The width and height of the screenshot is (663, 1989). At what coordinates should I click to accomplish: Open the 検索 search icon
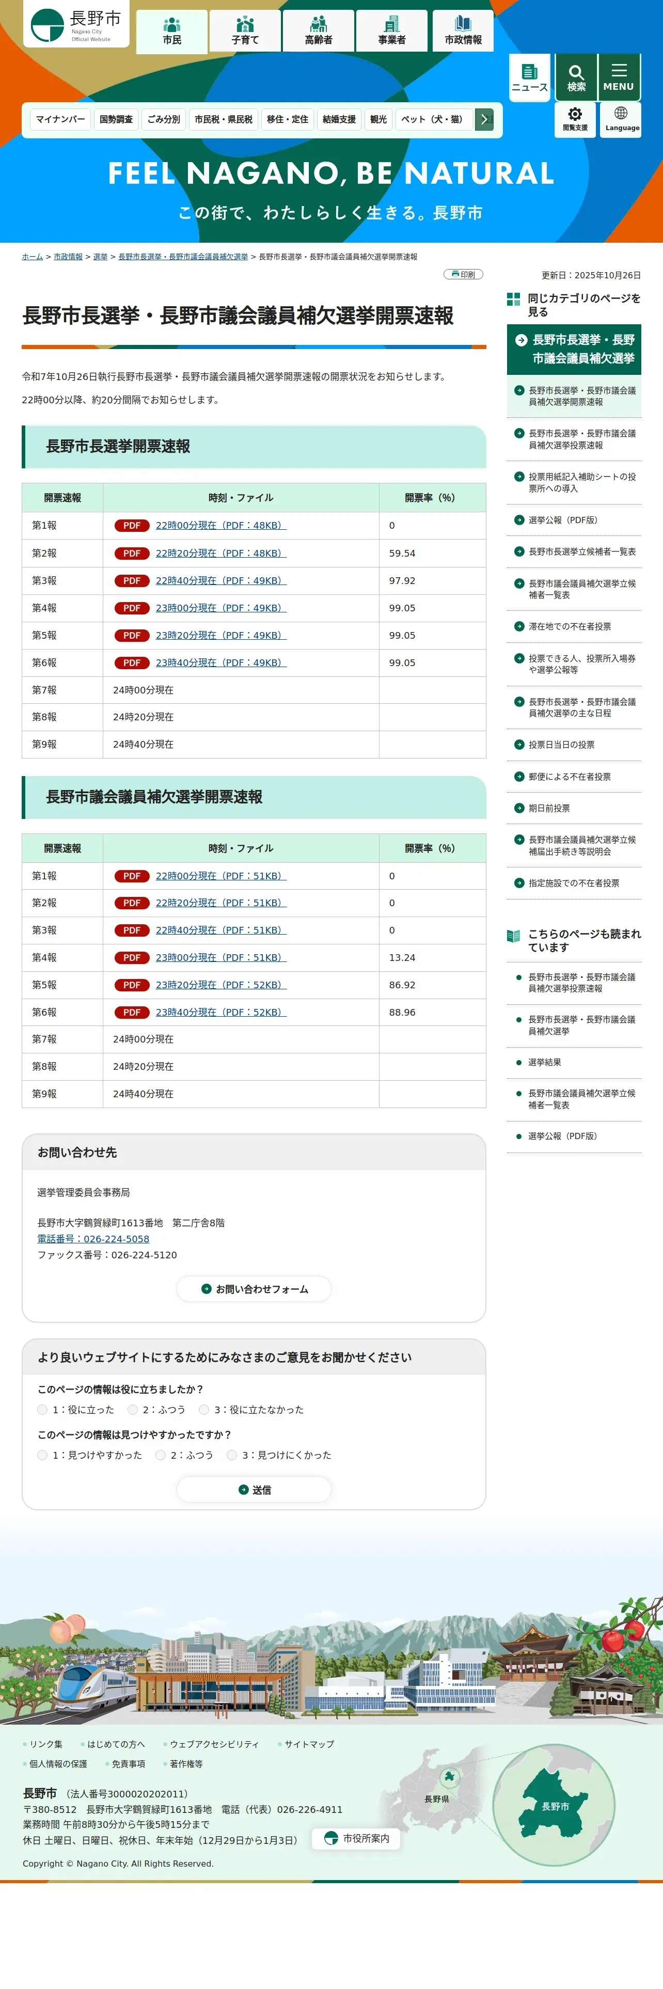click(x=576, y=77)
